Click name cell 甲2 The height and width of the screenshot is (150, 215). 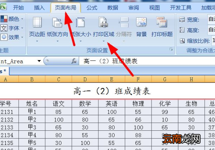point(32,119)
